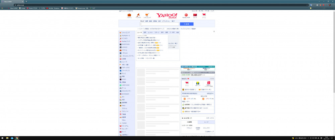Open the PayPay balance icon in personal box

pos(208,84)
